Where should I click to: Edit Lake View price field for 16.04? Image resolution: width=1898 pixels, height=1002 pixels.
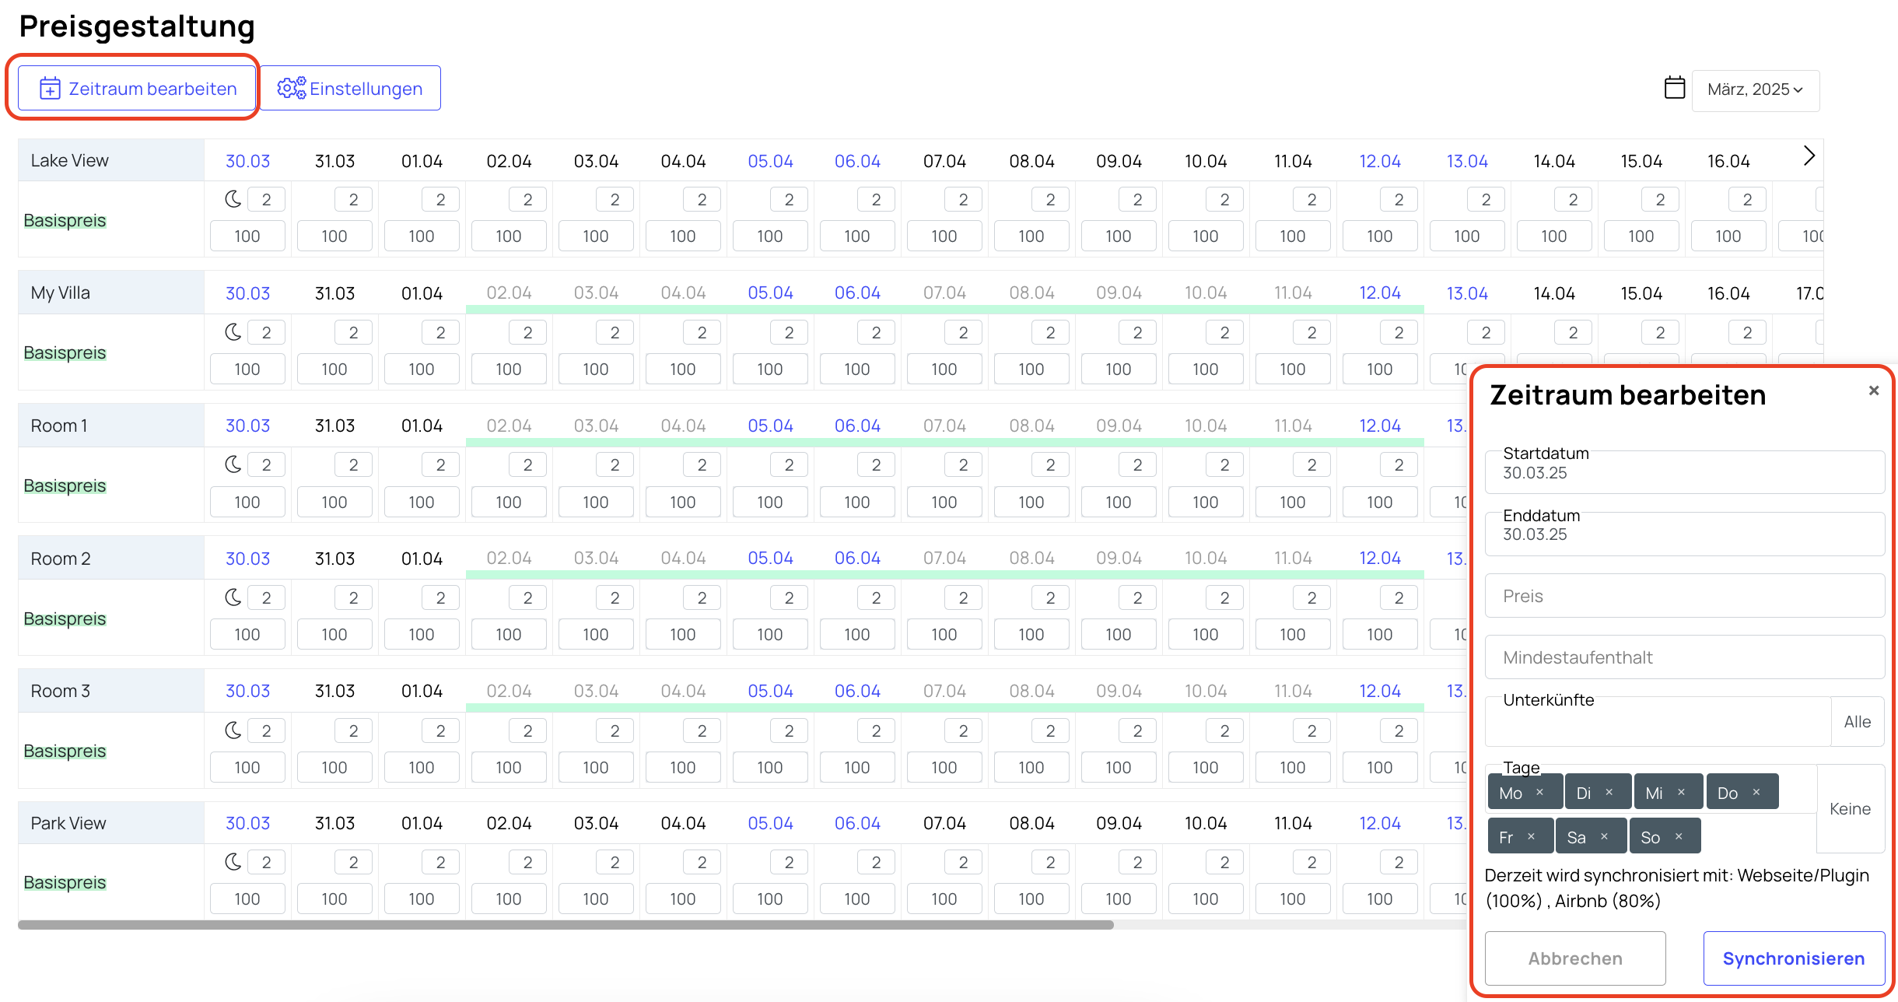click(1728, 236)
